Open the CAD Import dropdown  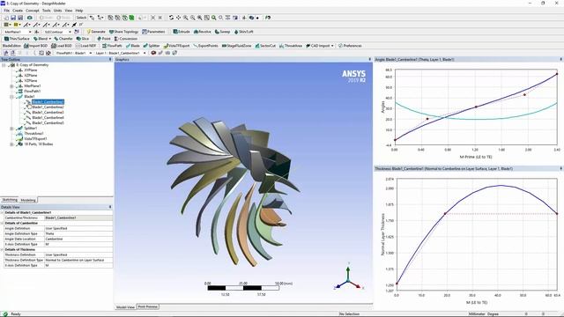[x=333, y=46]
